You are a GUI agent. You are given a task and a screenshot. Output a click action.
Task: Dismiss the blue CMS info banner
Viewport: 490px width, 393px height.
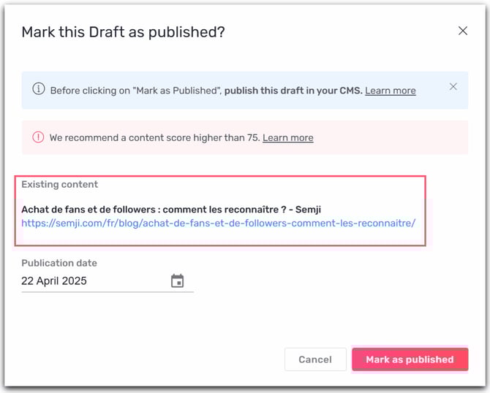tap(453, 86)
